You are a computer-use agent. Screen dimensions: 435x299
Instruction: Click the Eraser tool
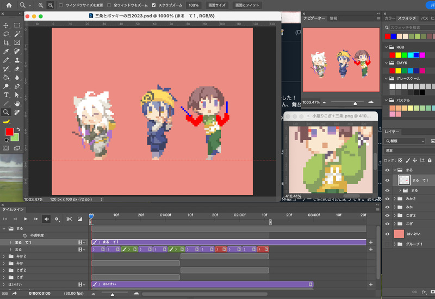tap(17, 68)
